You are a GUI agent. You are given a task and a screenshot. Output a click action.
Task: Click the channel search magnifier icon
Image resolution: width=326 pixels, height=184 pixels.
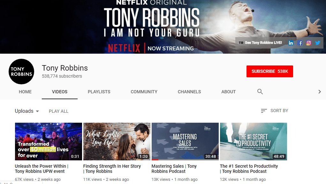click(260, 91)
